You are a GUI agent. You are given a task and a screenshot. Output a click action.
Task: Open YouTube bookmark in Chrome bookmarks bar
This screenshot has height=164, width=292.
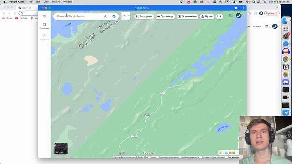click(x=21, y=18)
